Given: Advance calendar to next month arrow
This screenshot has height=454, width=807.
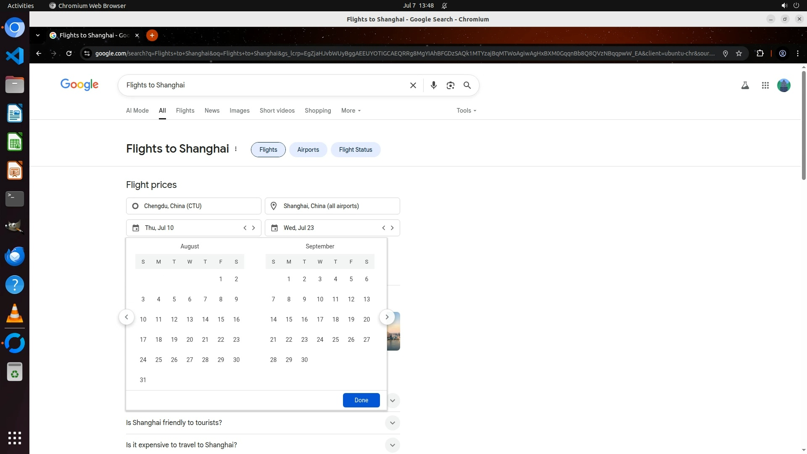Looking at the screenshot, I should [x=387, y=317].
